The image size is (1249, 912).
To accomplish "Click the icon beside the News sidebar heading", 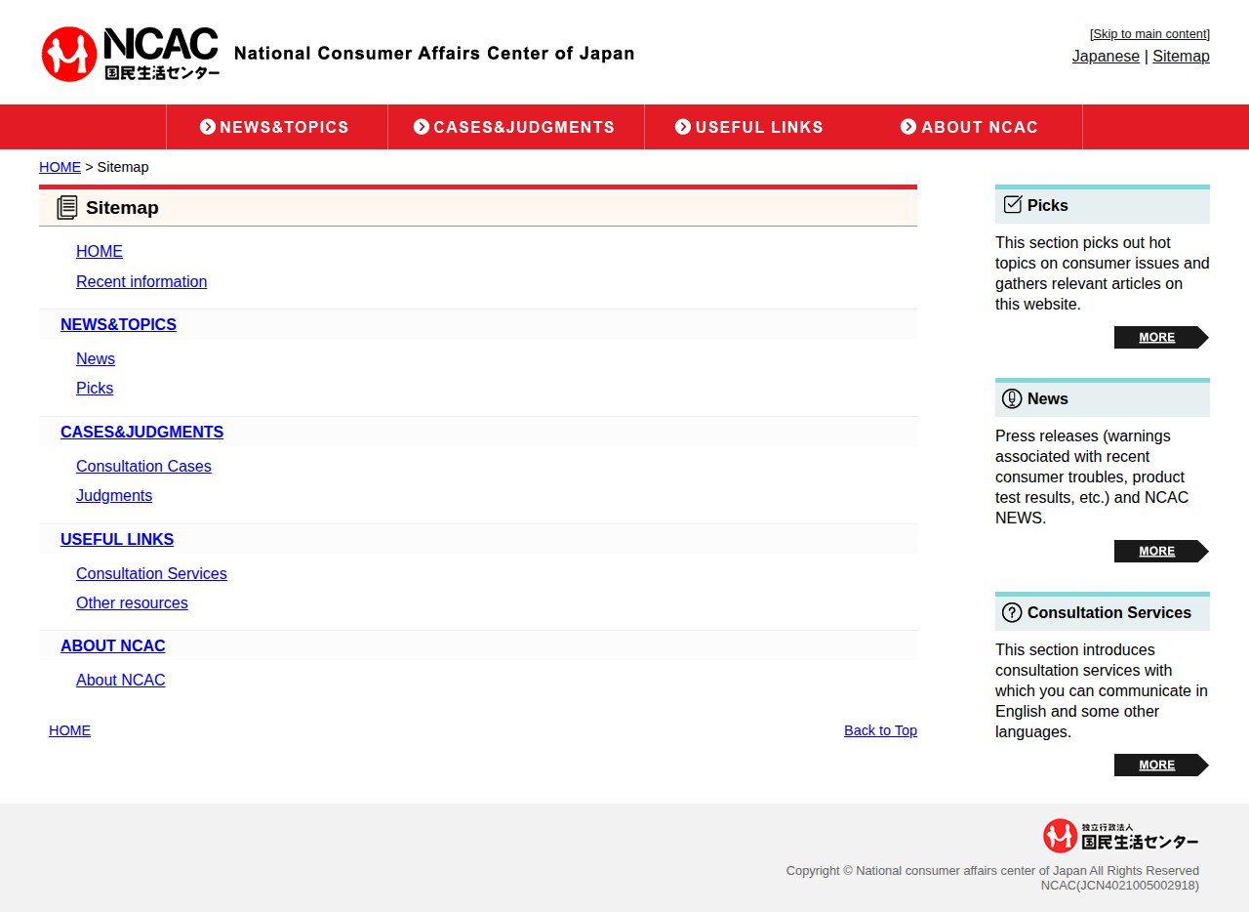I will [x=1012, y=398].
